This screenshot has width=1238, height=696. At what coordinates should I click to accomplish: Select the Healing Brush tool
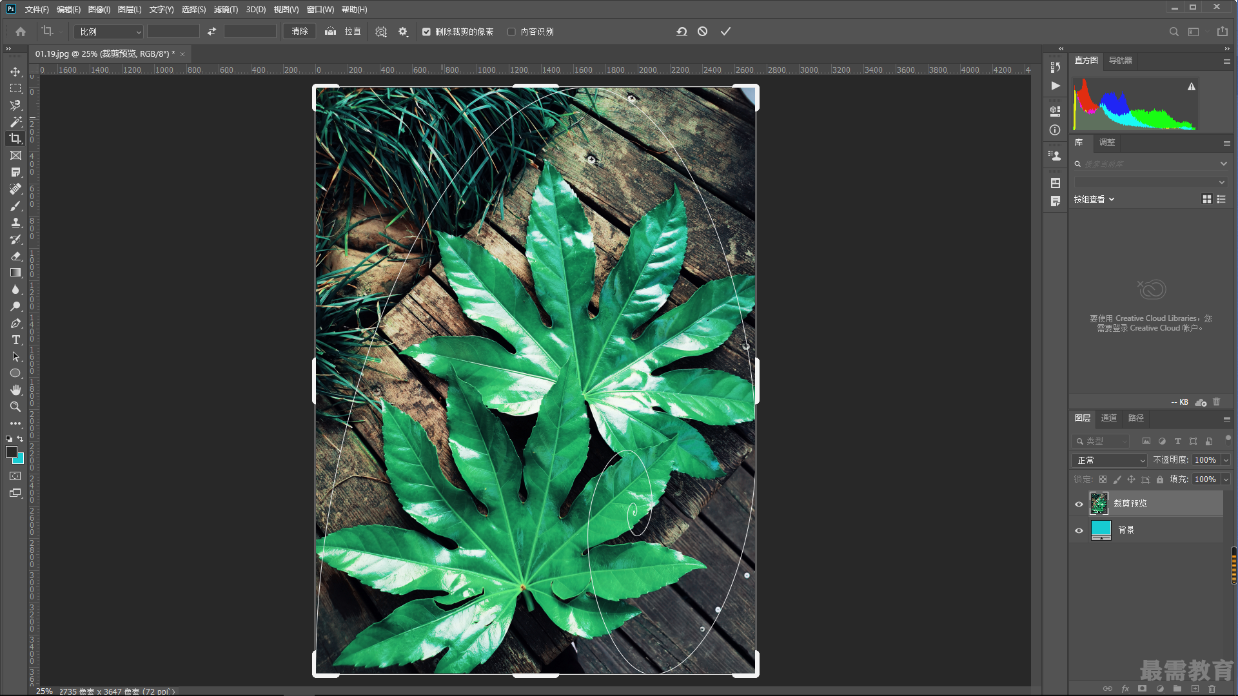click(x=15, y=189)
